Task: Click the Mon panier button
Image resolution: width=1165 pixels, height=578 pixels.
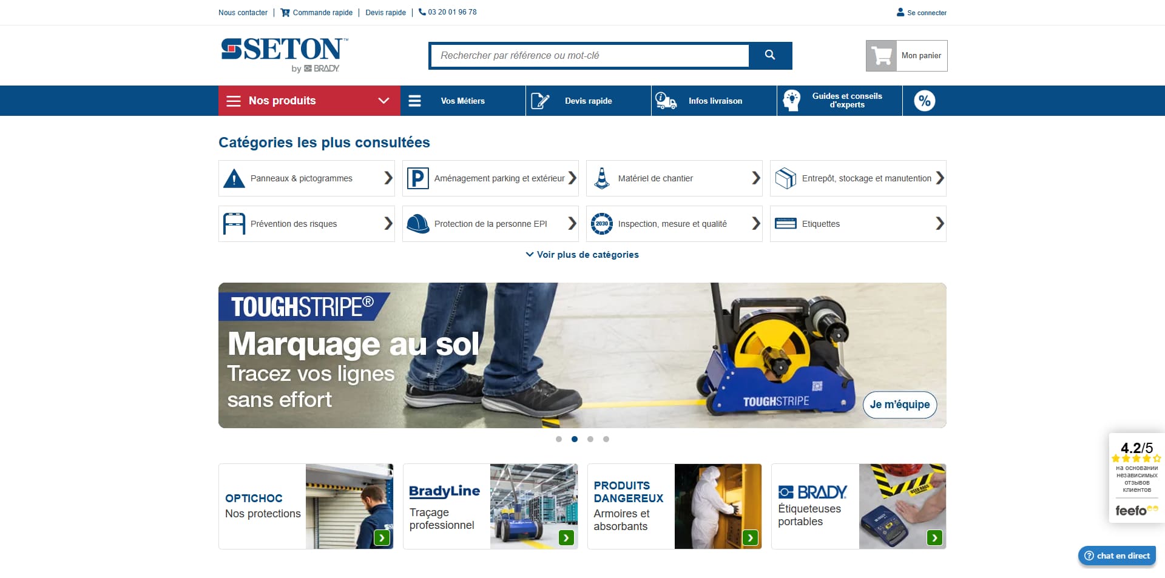Action: (x=907, y=56)
